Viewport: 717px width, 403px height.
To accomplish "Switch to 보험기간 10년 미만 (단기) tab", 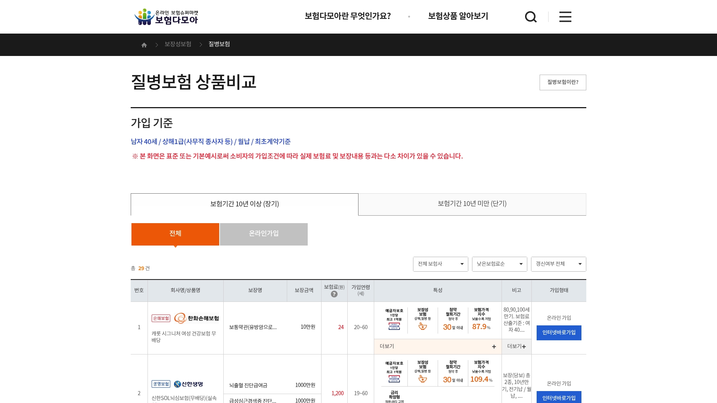I will pyautogui.click(x=472, y=204).
